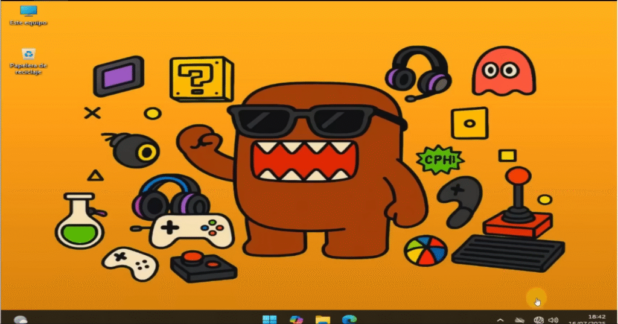Image resolution: width=618 pixels, height=324 pixels.
Task: Launch Copilot from the taskbar
Action: coord(296,319)
